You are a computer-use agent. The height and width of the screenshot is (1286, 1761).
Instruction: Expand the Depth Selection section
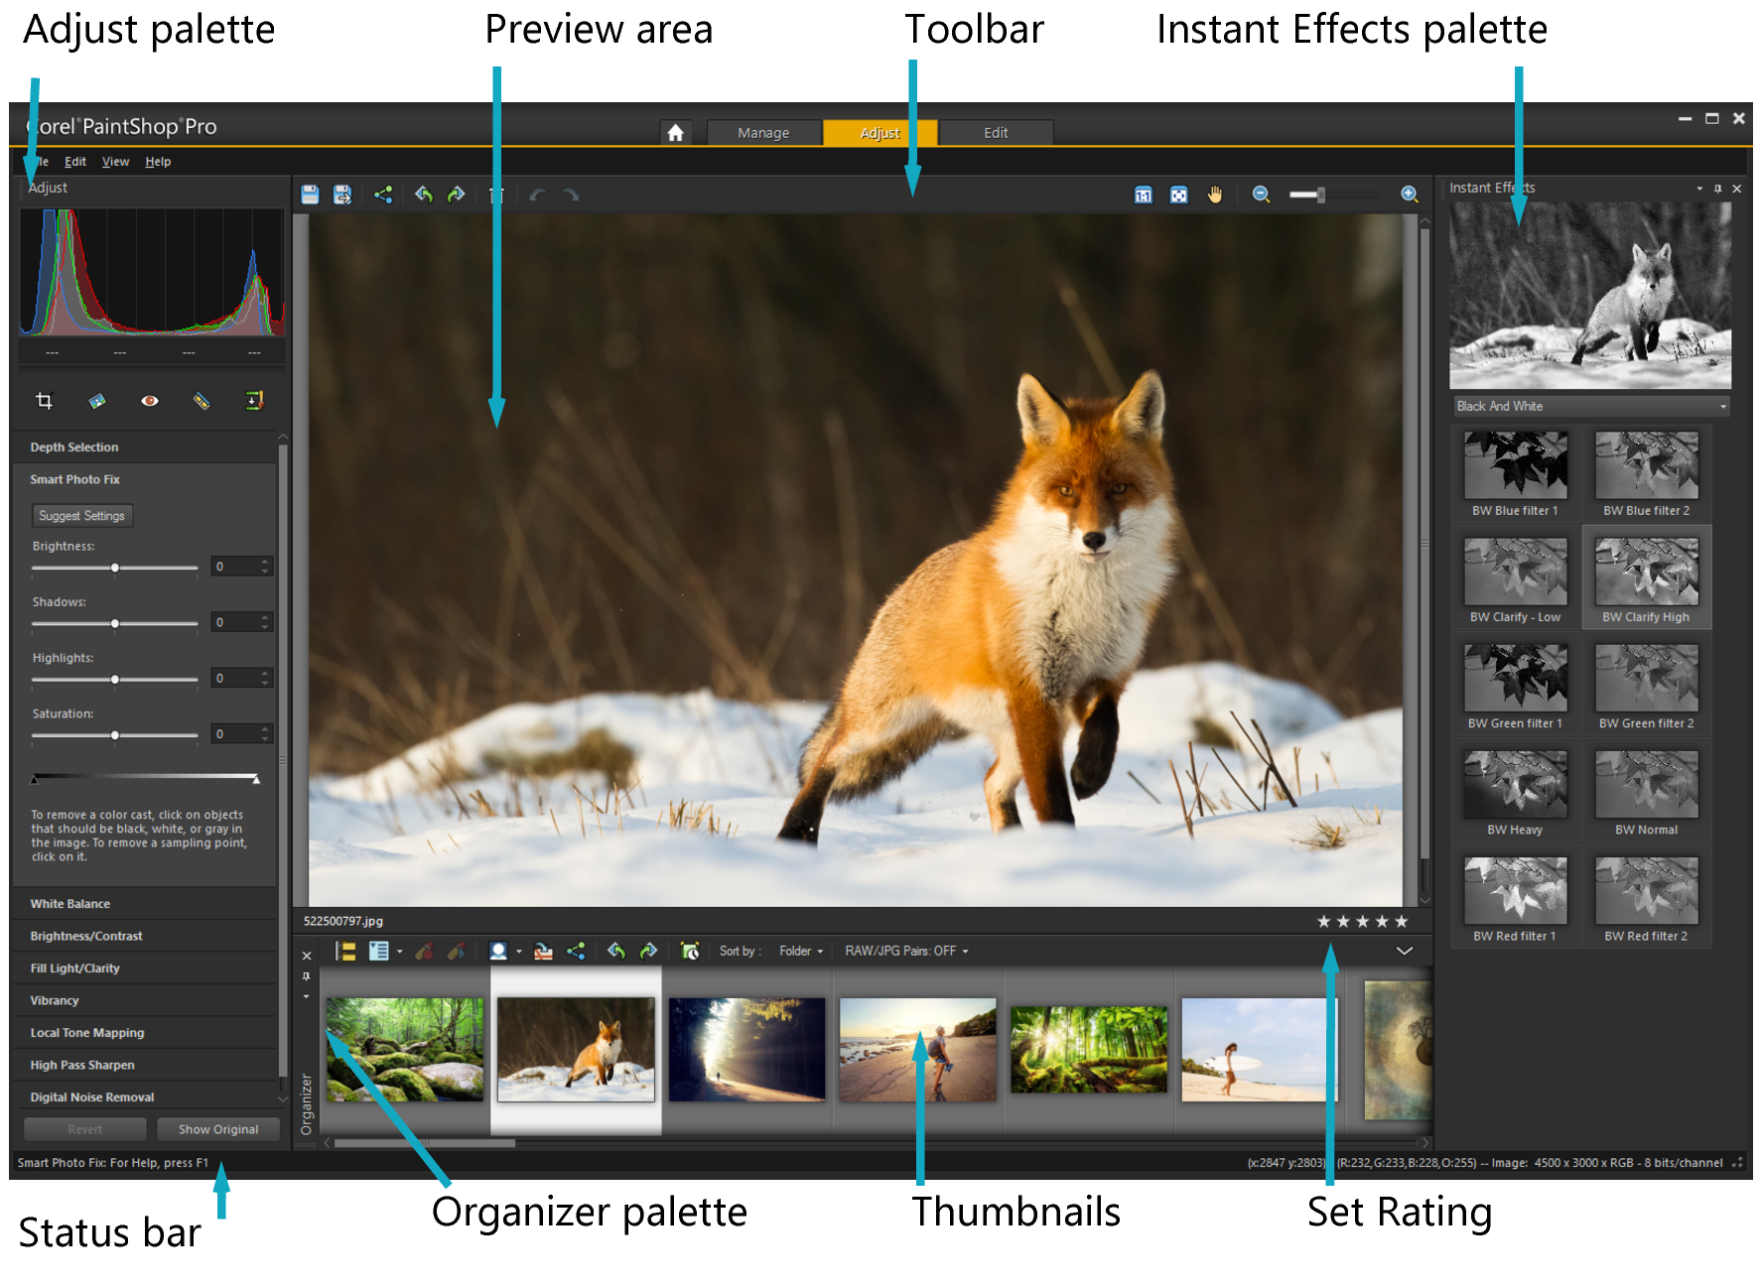(x=145, y=448)
